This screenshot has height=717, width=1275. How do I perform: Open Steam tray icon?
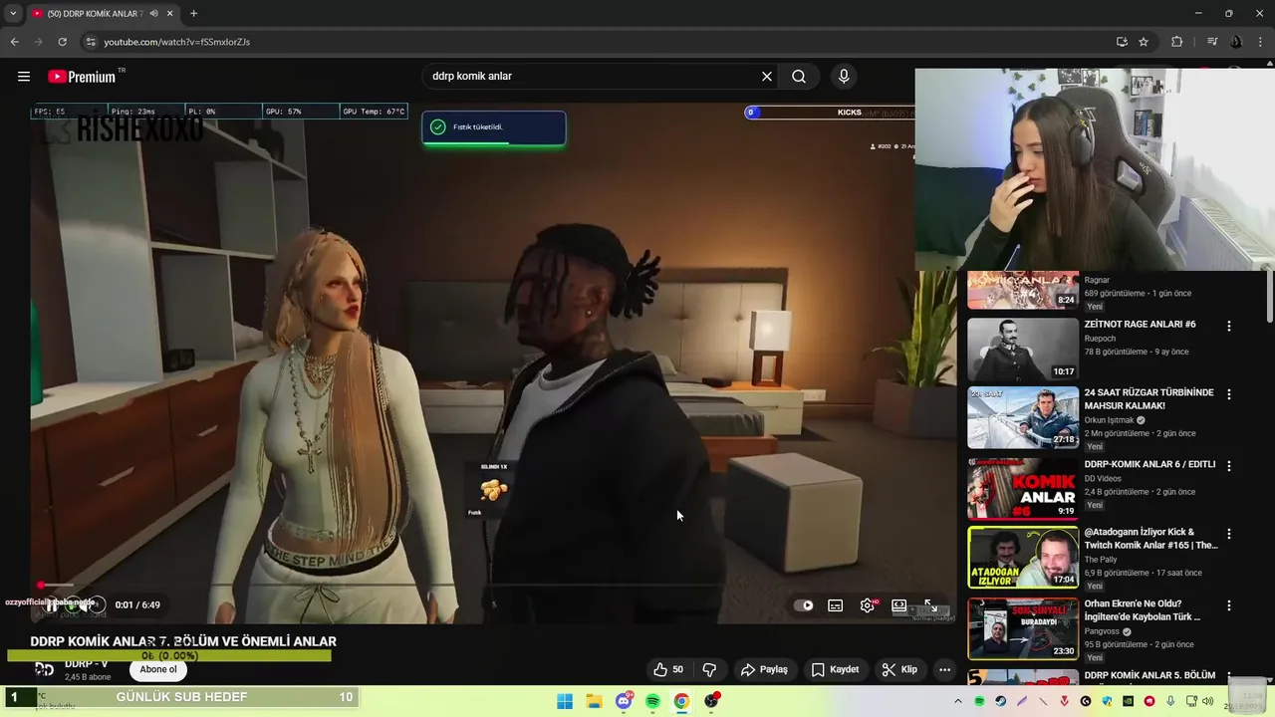point(1001,701)
